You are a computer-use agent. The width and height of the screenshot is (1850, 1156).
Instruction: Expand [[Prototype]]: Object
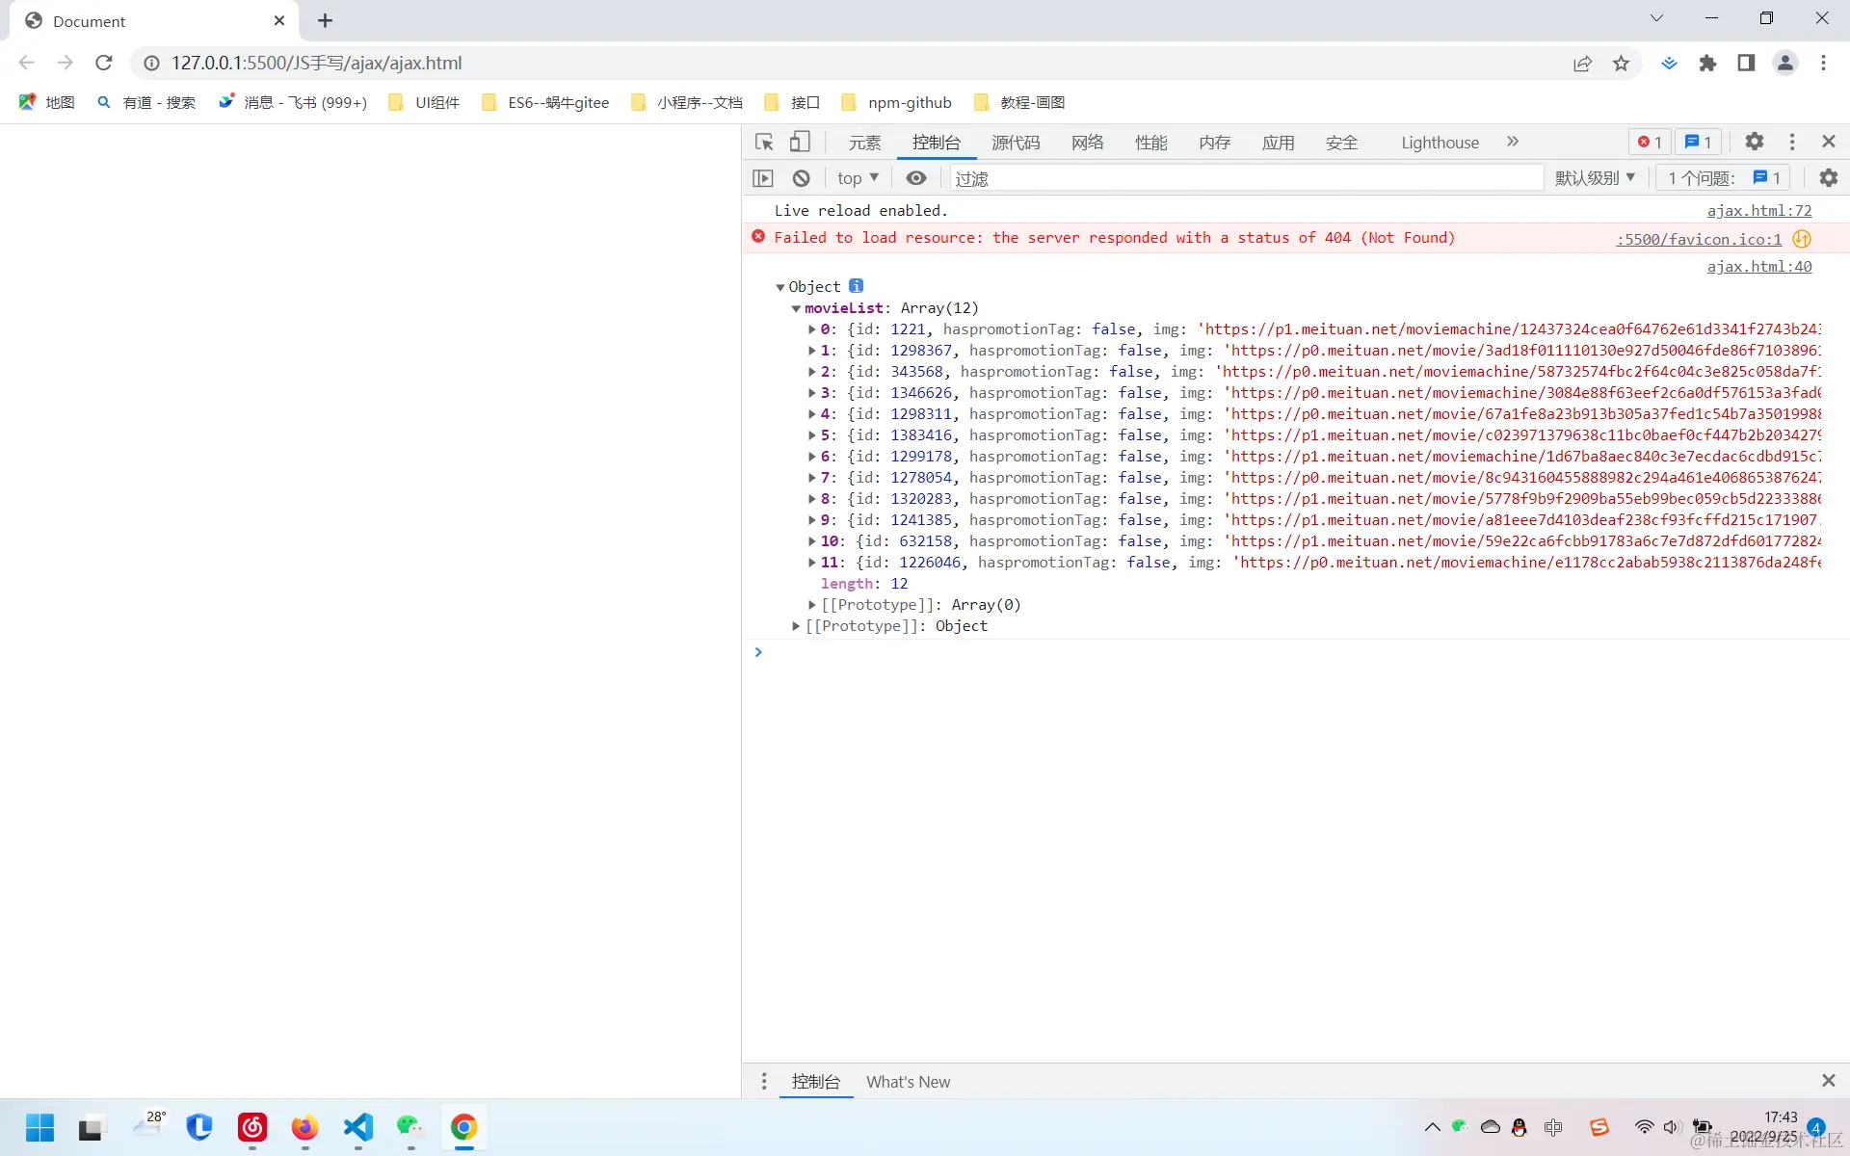[x=796, y=626]
